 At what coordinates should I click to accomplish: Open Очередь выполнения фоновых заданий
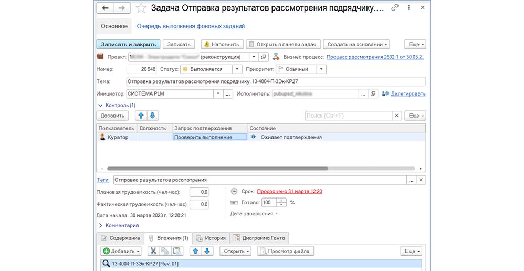point(191,26)
